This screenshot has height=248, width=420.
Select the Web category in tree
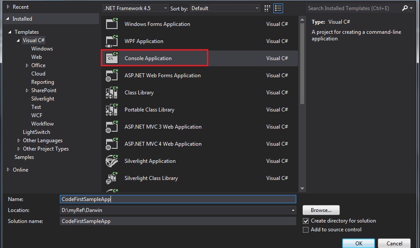coord(37,57)
